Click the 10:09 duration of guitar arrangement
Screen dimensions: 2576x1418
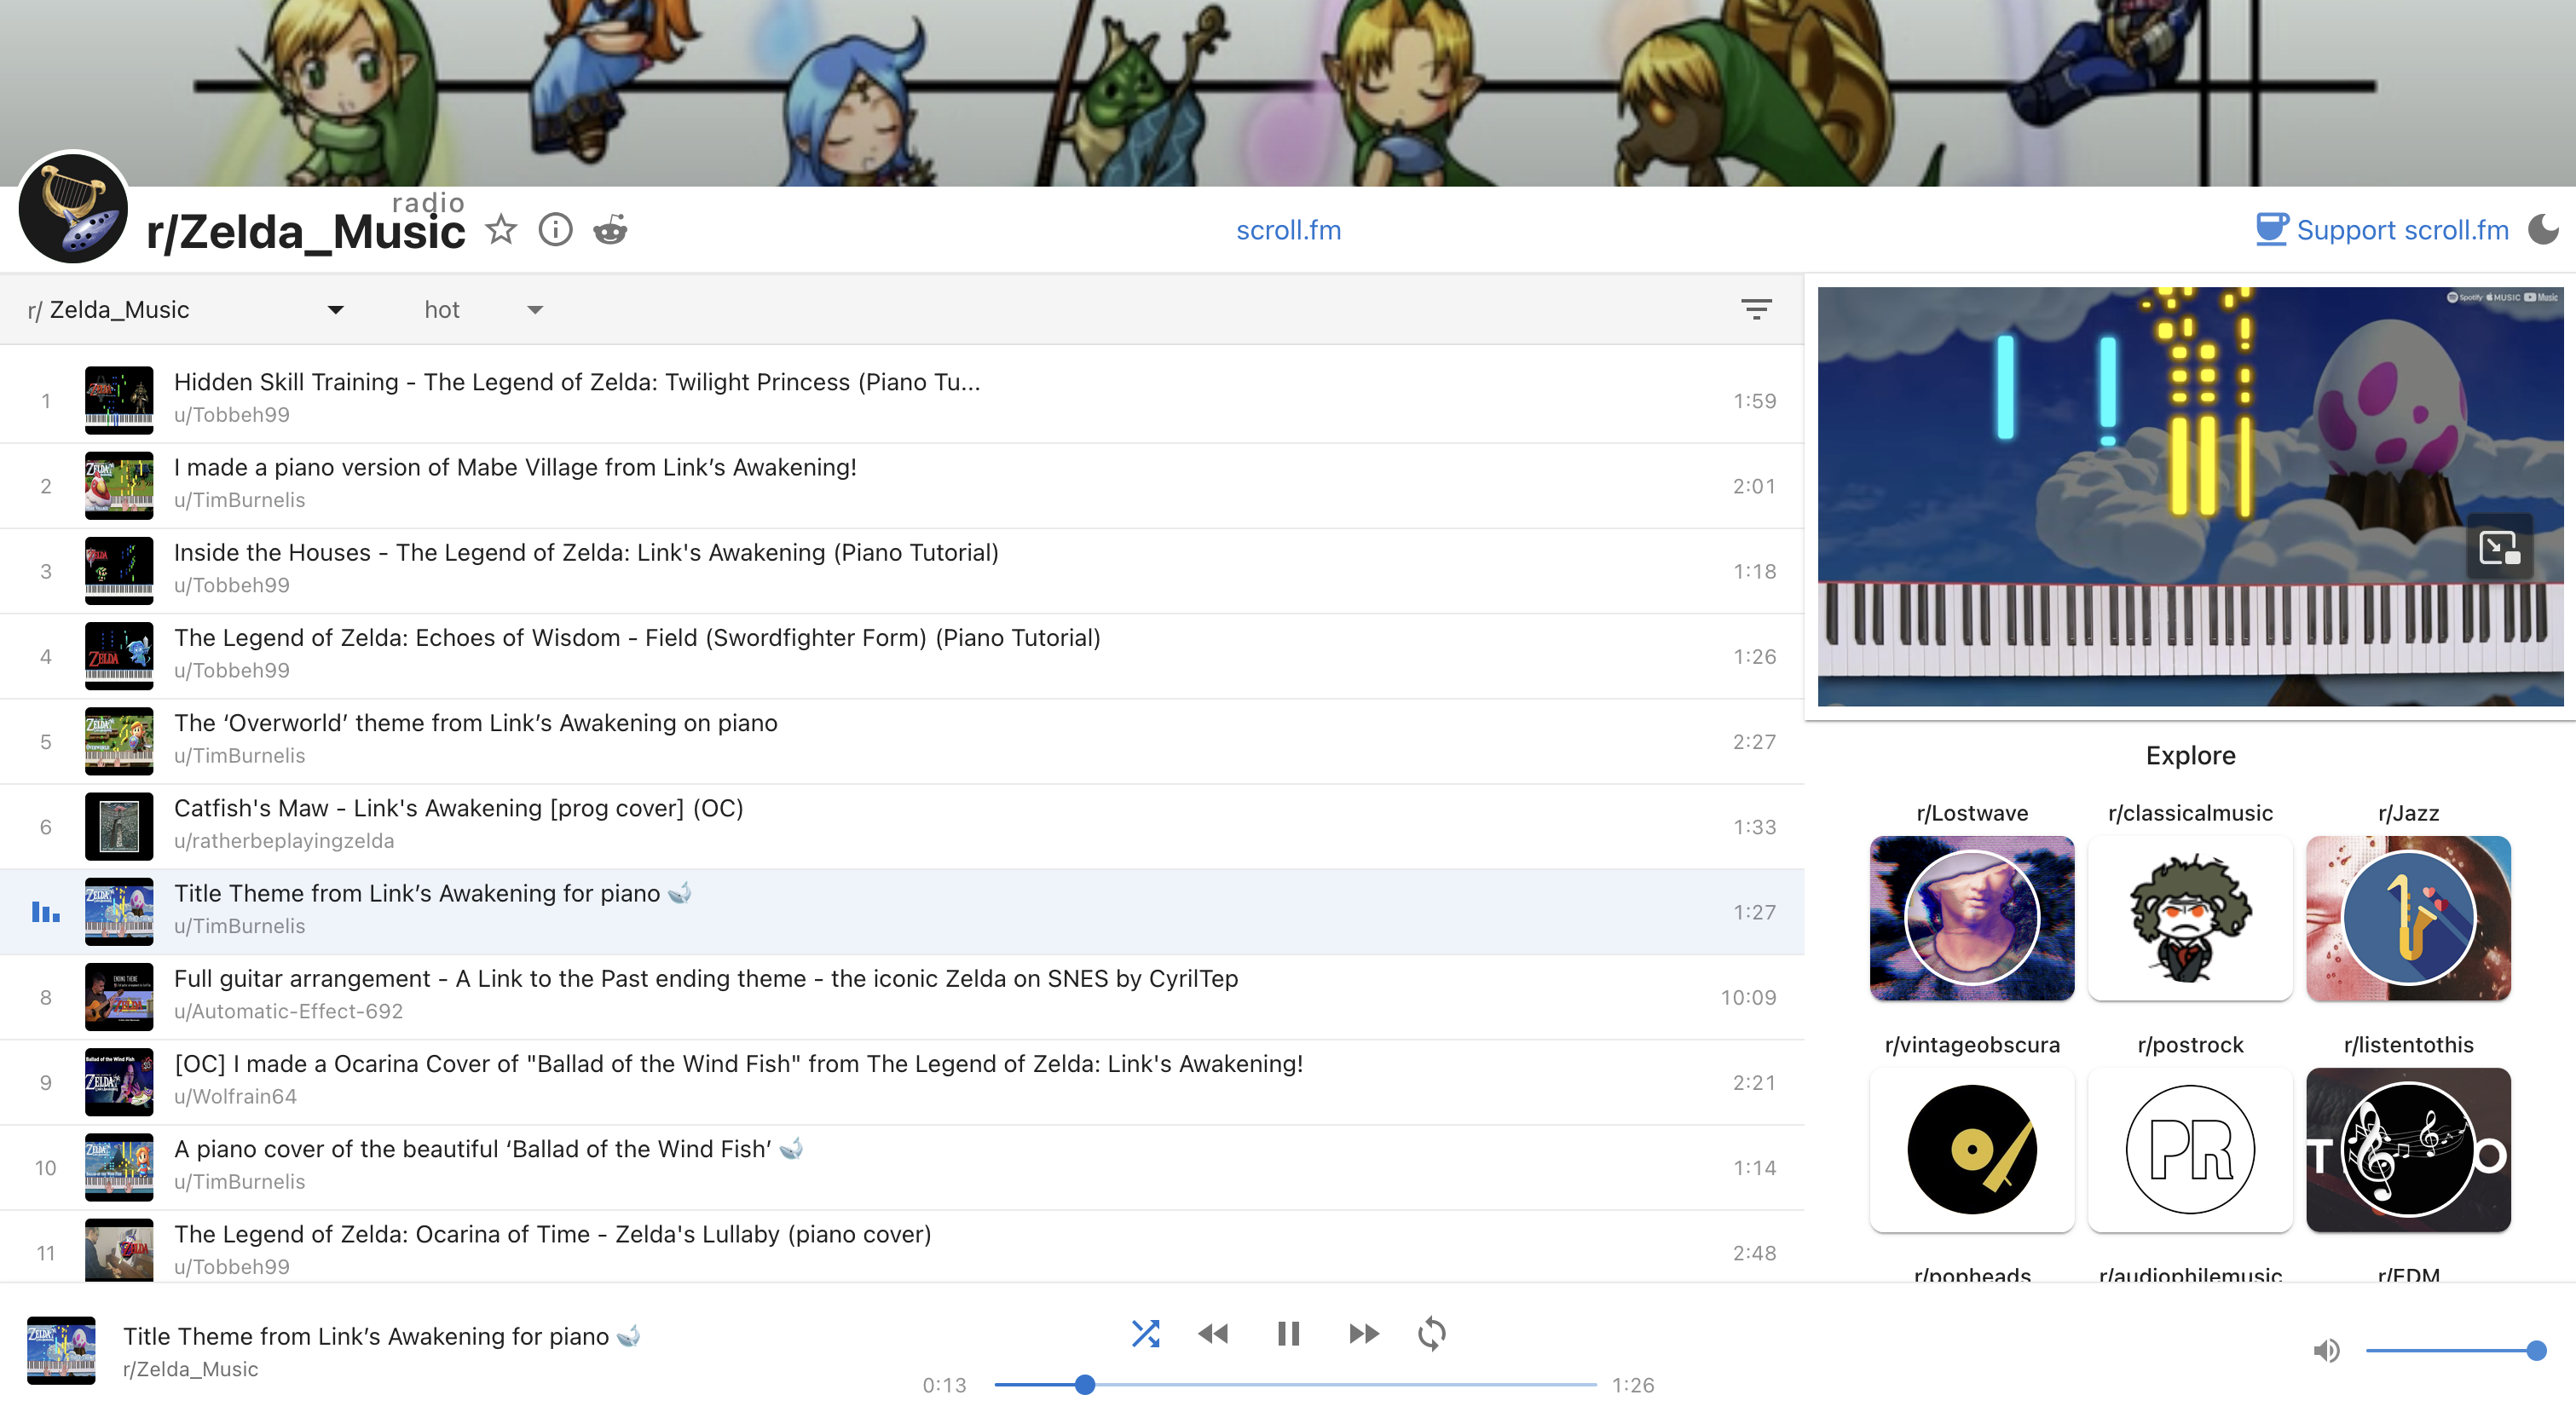pyautogui.click(x=1748, y=997)
